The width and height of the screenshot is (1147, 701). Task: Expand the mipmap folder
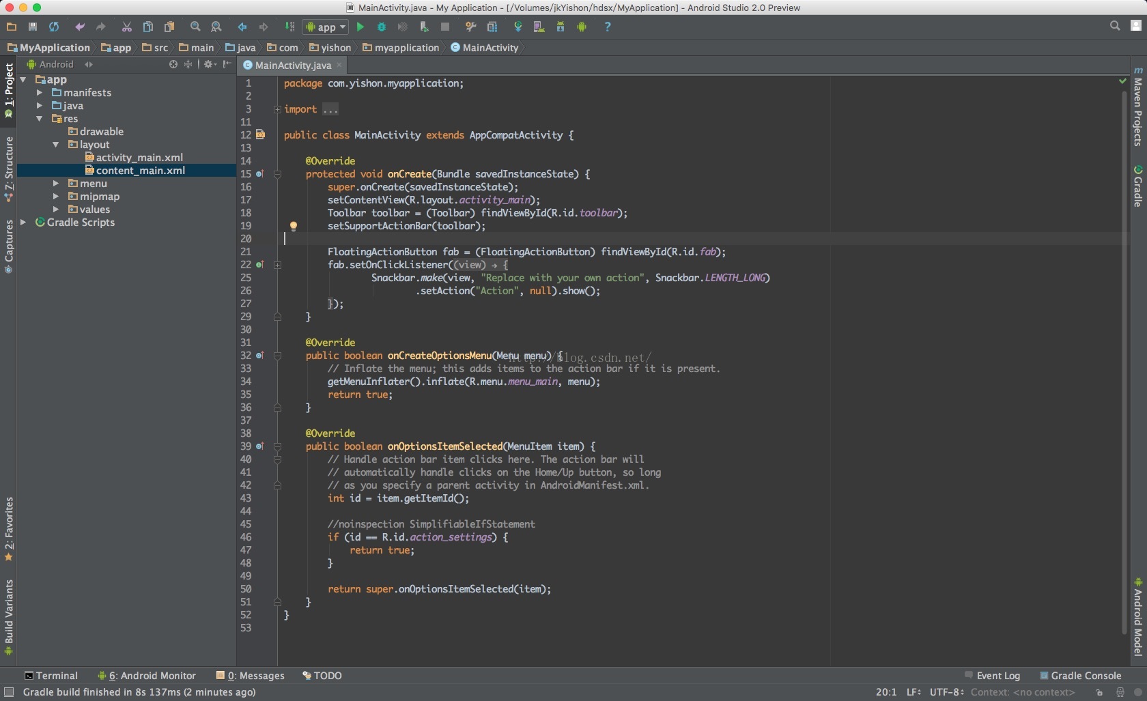56,197
